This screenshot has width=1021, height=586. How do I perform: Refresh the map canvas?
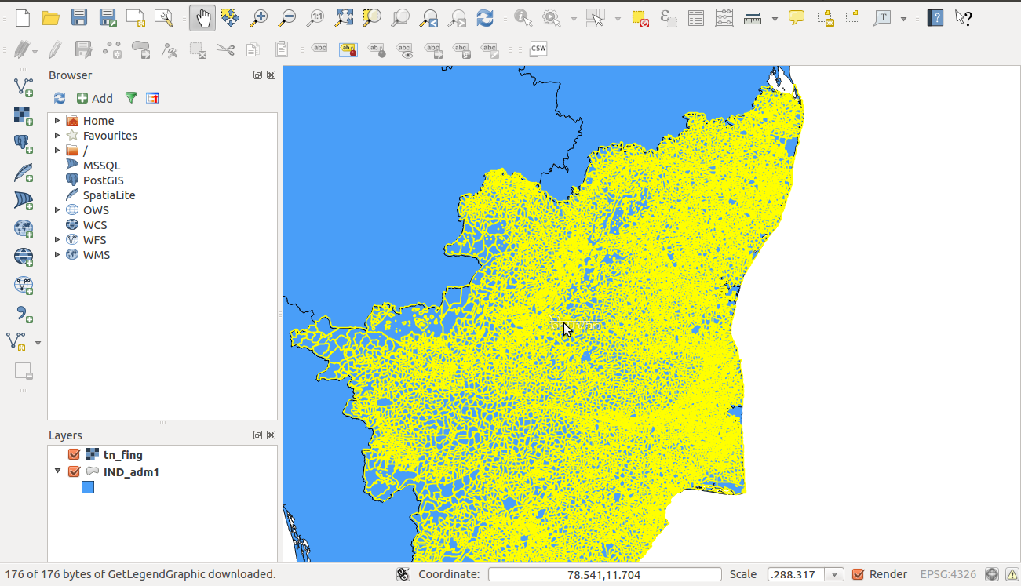tap(485, 17)
